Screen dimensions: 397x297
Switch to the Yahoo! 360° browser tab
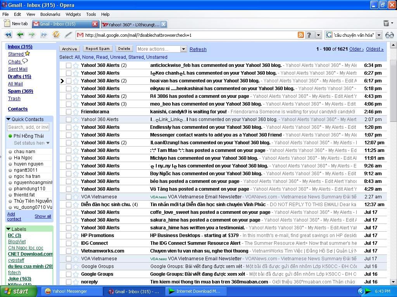tap(132, 24)
